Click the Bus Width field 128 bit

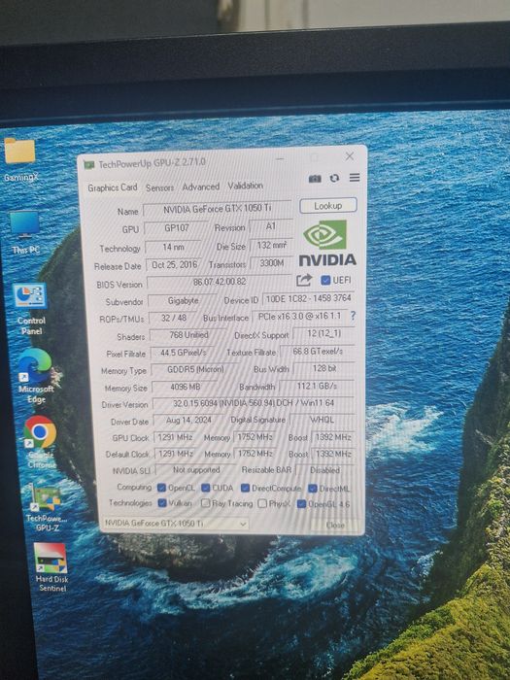[324, 368]
